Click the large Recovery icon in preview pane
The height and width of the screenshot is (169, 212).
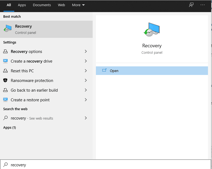(x=152, y=30)
